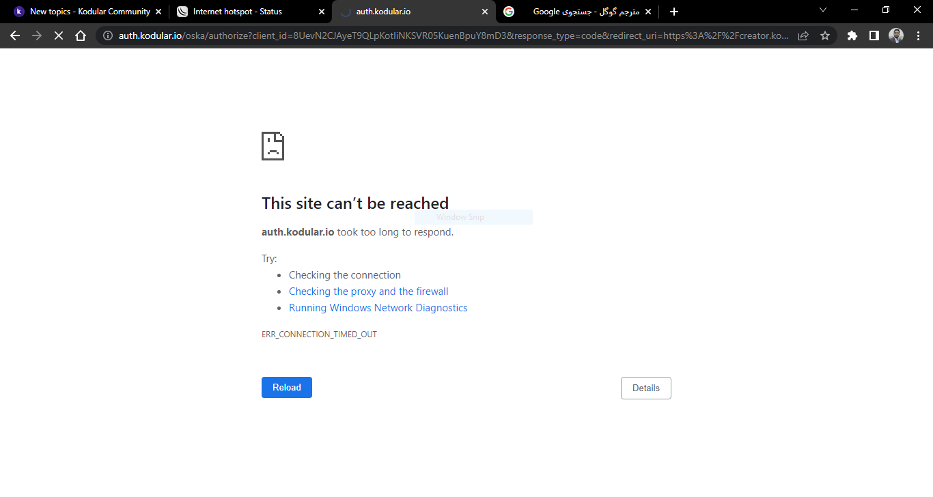Toggle the browser side panel
The height and width of the screenshot is (497, 933).
click(874, 35)
